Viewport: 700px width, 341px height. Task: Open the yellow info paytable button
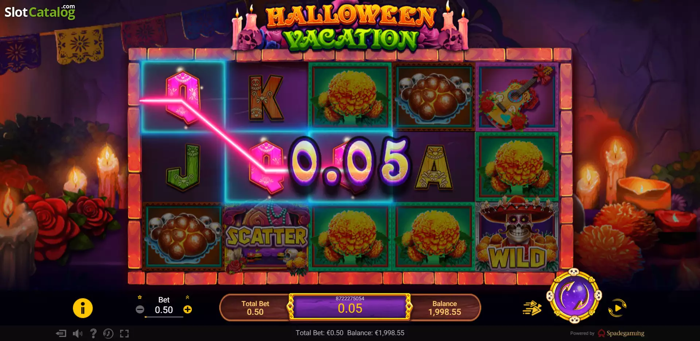pyautogui.click(x=83, y=308)
